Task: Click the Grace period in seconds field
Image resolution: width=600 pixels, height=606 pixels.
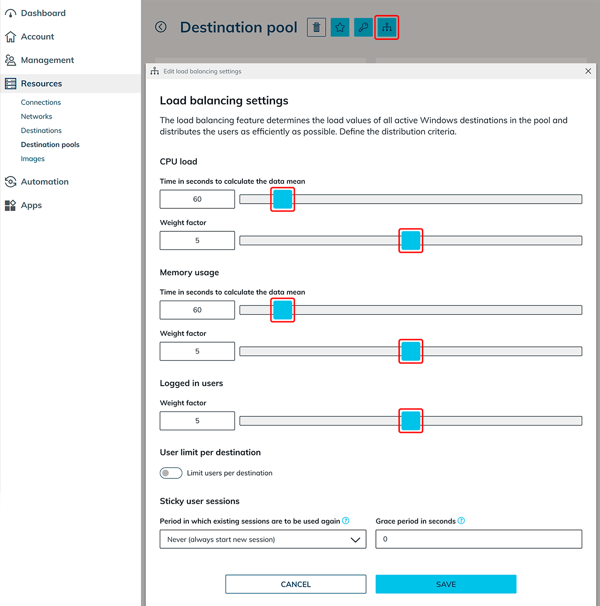Action: 479,539
